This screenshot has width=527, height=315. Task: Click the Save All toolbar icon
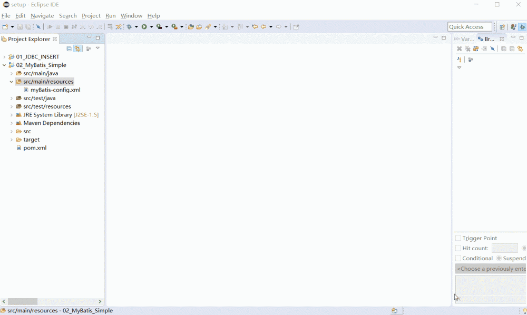[x=28, y=27]
